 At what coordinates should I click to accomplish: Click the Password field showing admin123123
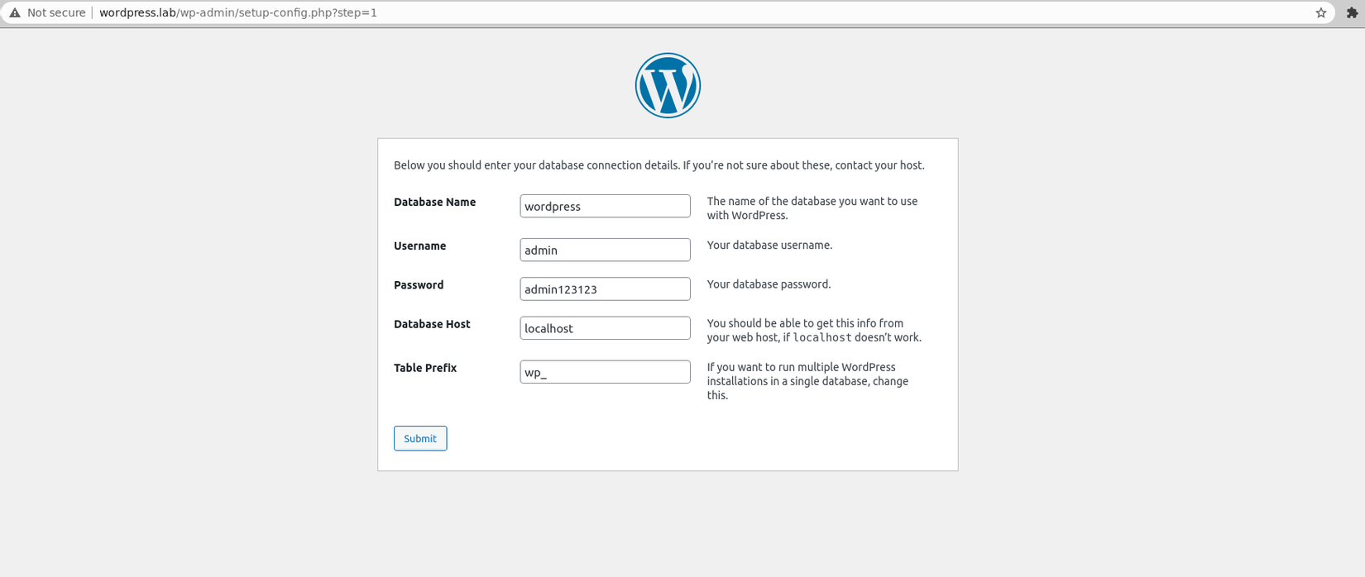coord(605,289)
